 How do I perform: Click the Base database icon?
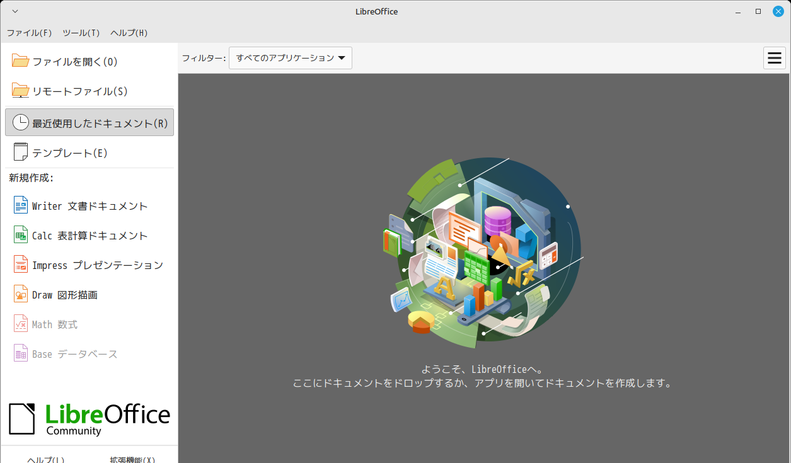(21, 354)
